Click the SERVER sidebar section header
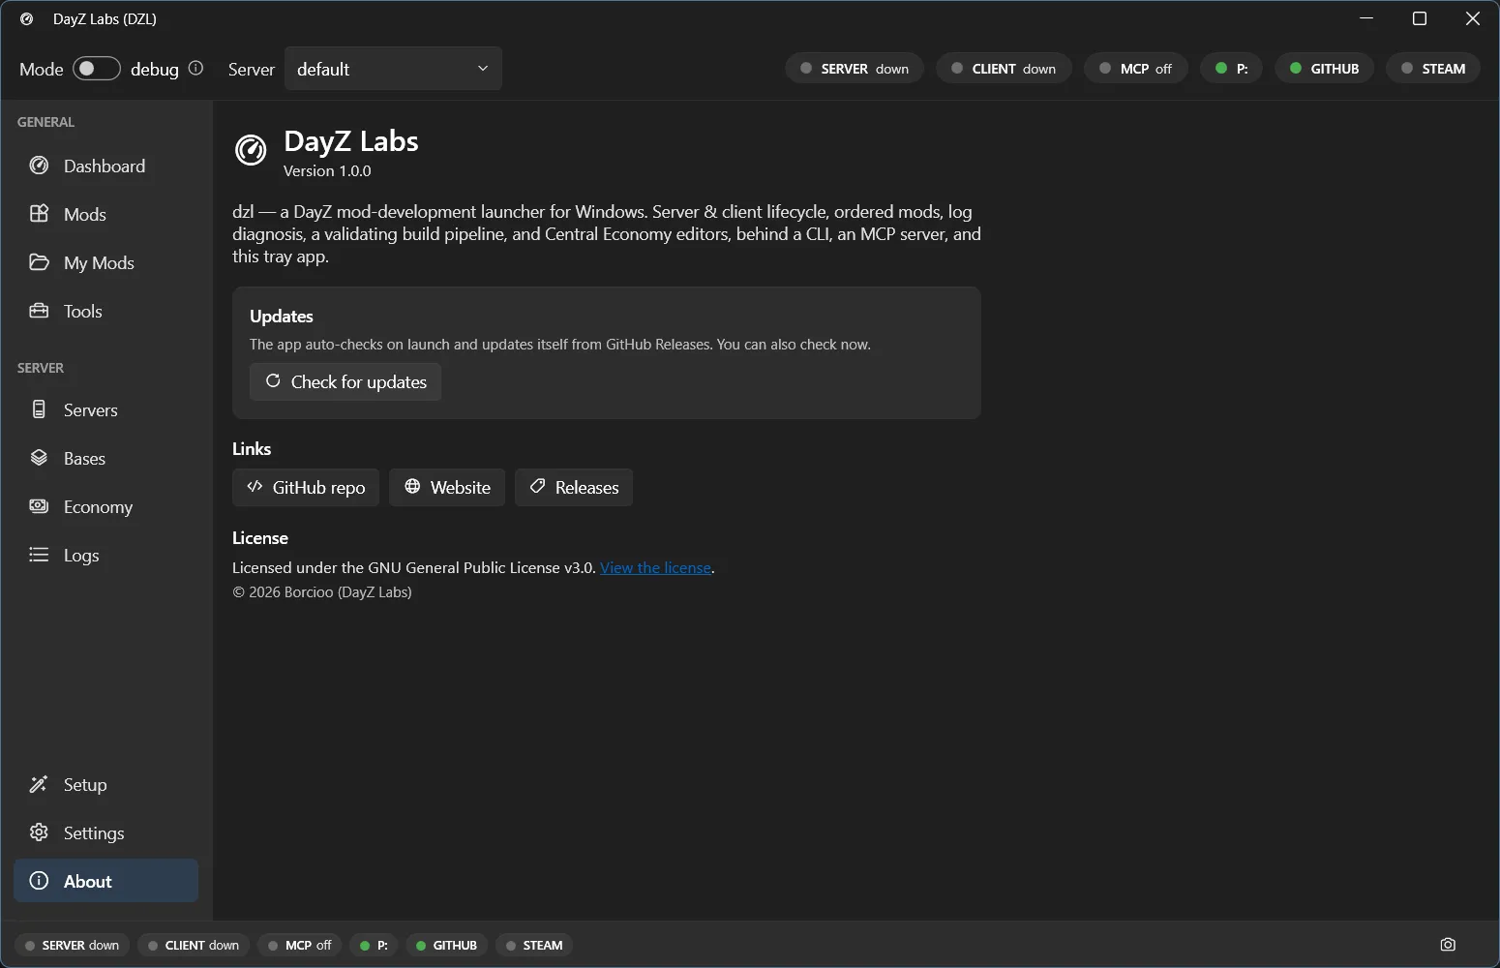This screenshot has width=1500, height=968. 41,368
